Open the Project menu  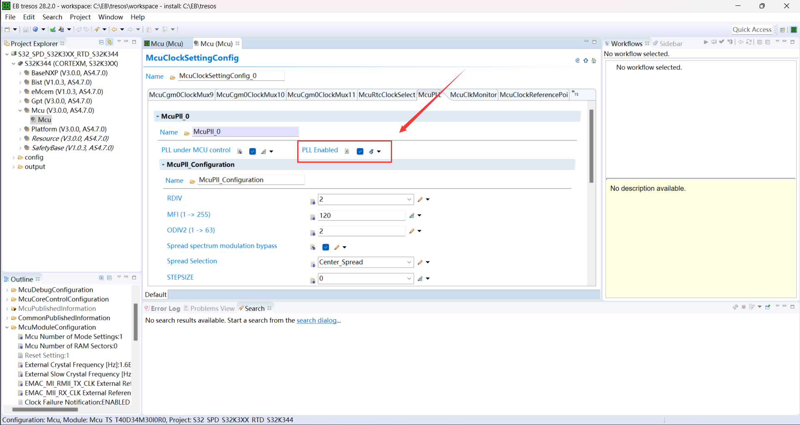tap(80, 17)
